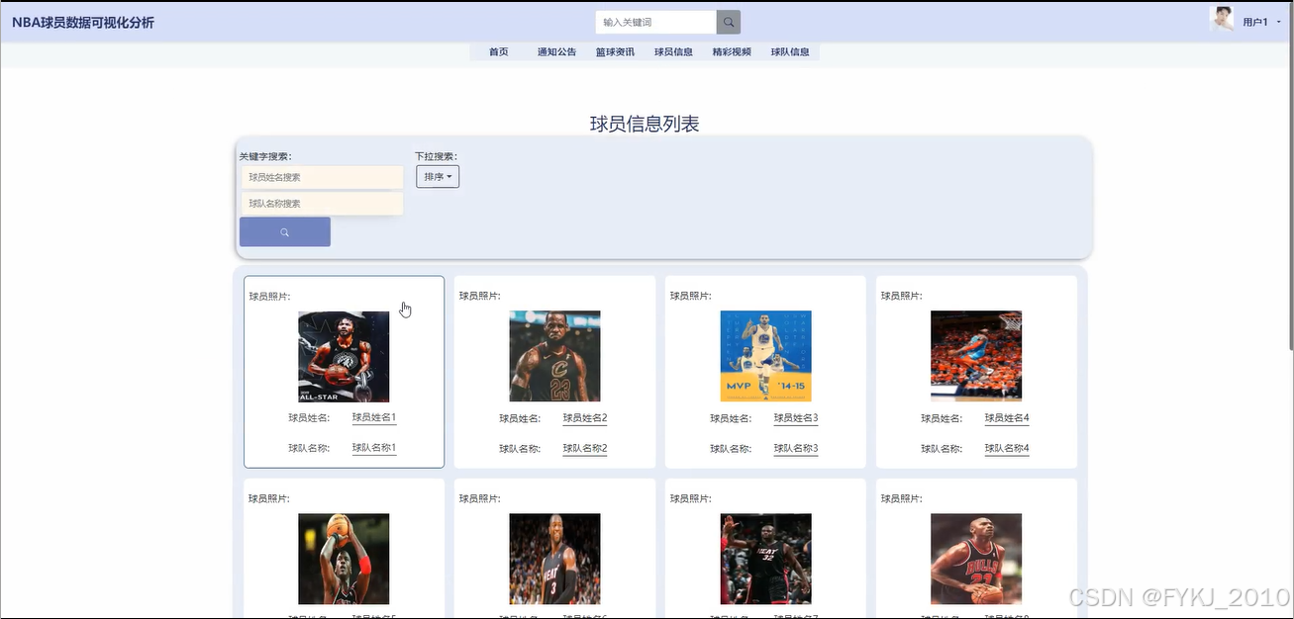Open the 球员信息 menu item
This screenshot has width=1294, height=619.
point(673,51)
